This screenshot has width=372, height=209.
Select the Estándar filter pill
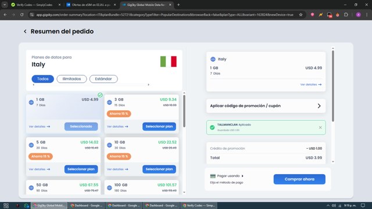point(103,79)
